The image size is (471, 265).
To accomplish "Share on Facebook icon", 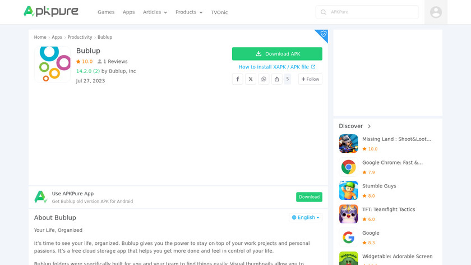I will pos(238,79).
